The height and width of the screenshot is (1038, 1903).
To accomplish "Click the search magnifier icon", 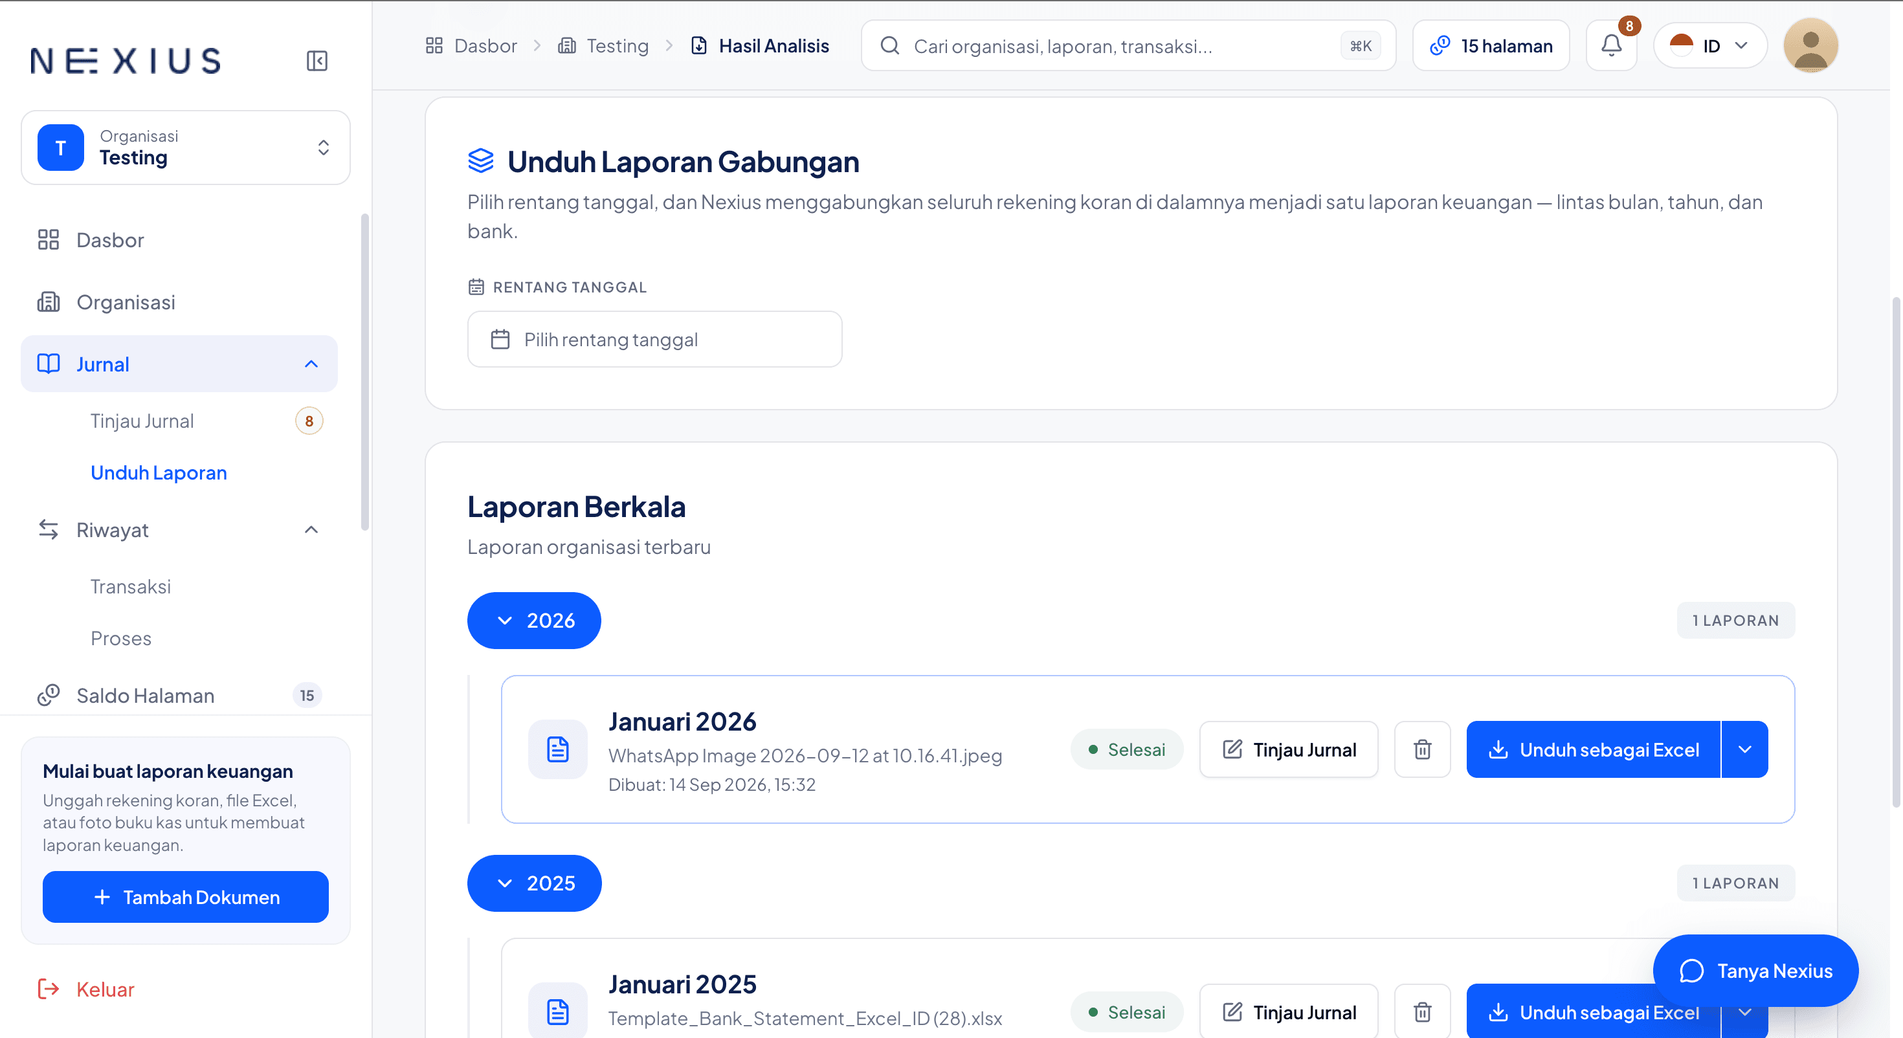I will pyautogui.click(x=890, y=46).
